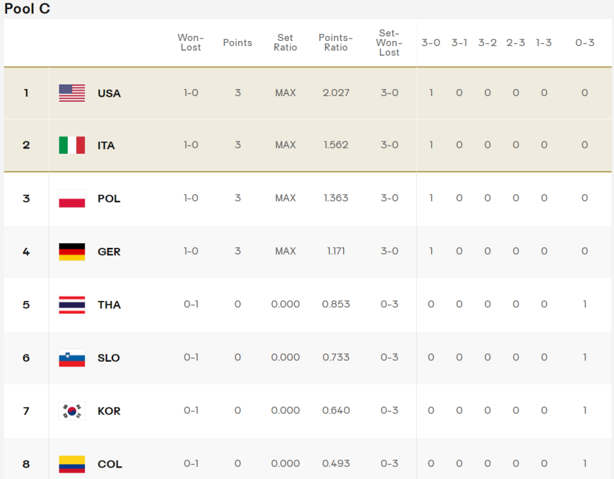
Task: Click the Thailand flag icon
Action: [72, 305]
